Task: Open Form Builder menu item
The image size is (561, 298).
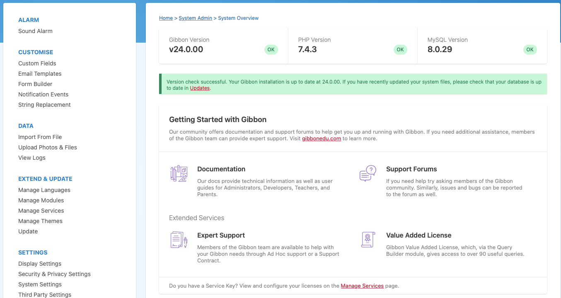Action: (35, 84)
